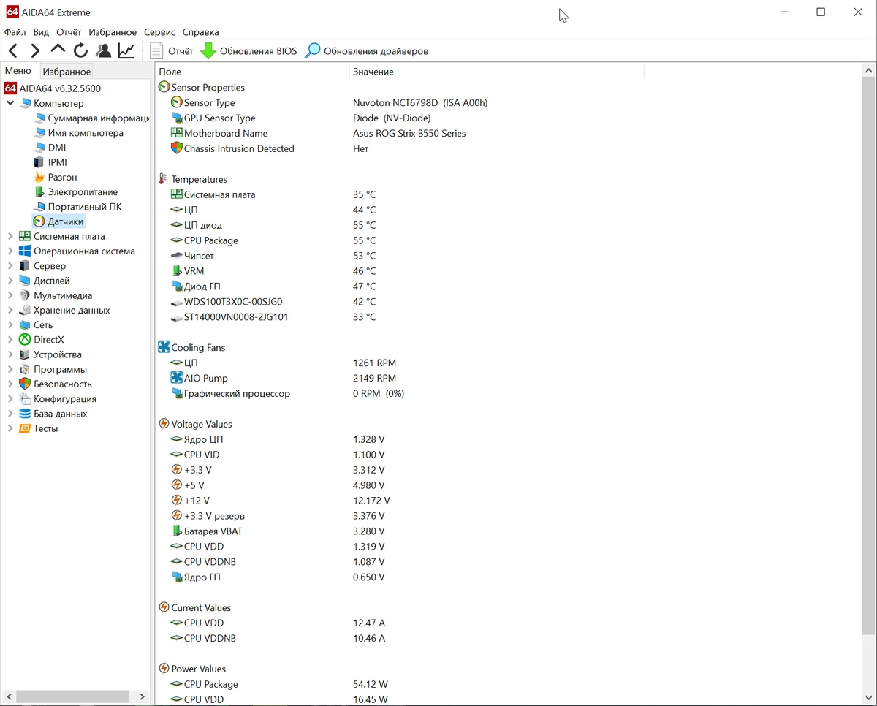Viewport: 877px width, 706px height.
Task: Go back using the left arrow toolbar icon
Action: tap(13, 50)
